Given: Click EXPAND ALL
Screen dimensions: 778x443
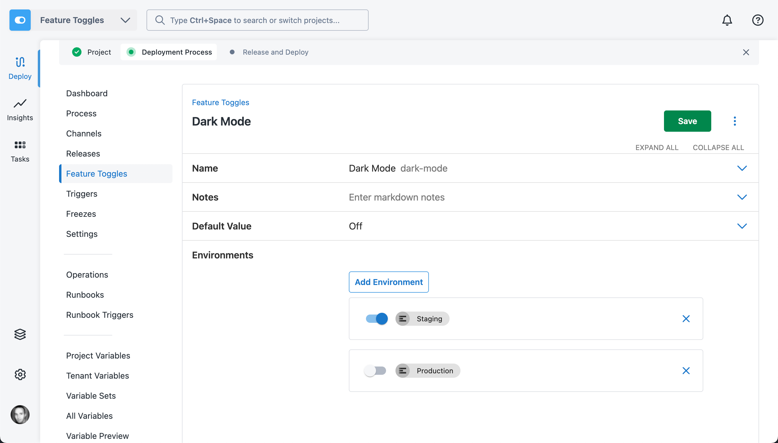Looking at the screenshot, I should click(x=657, y=148).
